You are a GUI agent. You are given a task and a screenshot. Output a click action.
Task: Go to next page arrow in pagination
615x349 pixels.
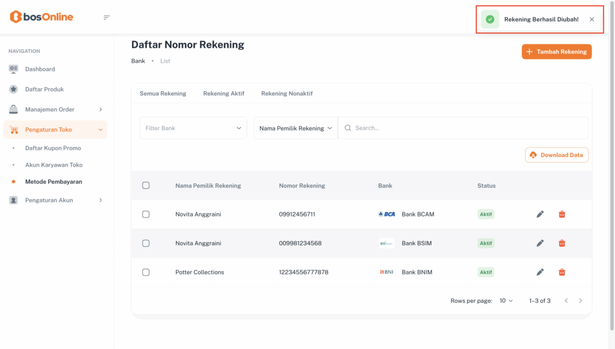pyautogui.click(x=580, y=300)
